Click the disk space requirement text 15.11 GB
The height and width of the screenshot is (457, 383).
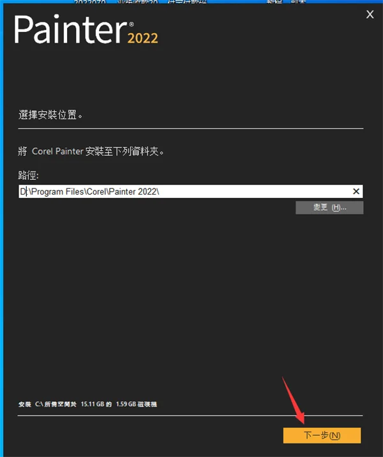point(93,404)
